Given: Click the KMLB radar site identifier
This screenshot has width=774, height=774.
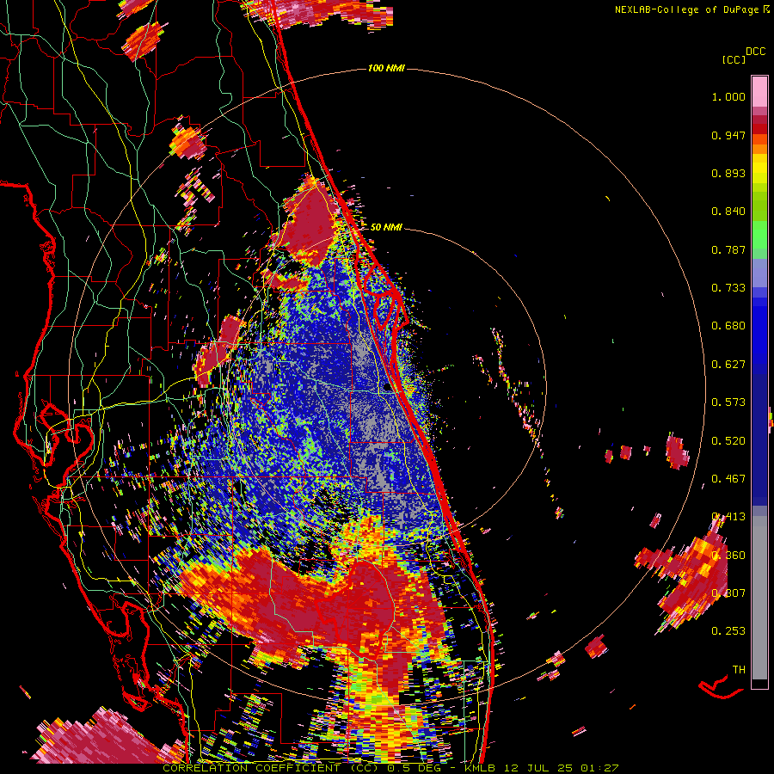Looking at the screenshot, I should coord(479,768).
